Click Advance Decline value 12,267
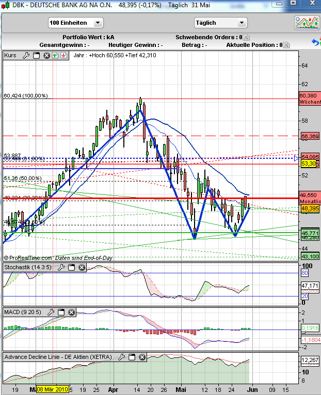The image size is (321, 395). 310,360
